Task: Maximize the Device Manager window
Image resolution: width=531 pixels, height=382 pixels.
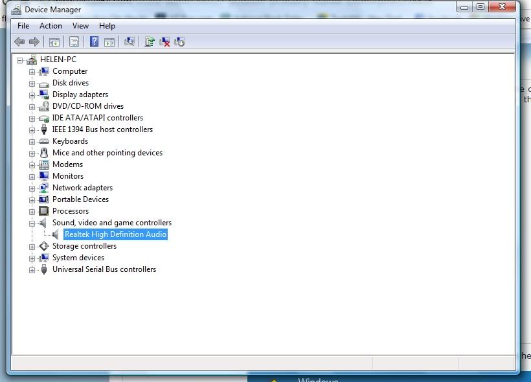Action: 480,6
